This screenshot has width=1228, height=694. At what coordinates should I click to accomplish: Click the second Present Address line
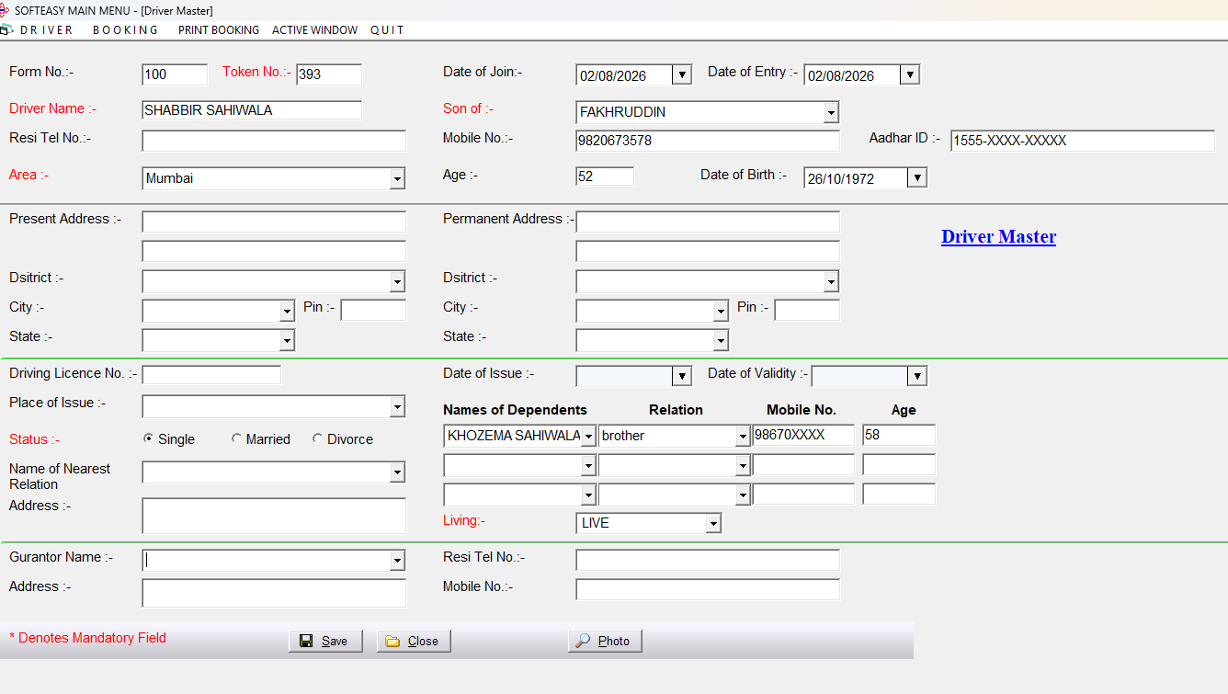(x=274, y=251)
